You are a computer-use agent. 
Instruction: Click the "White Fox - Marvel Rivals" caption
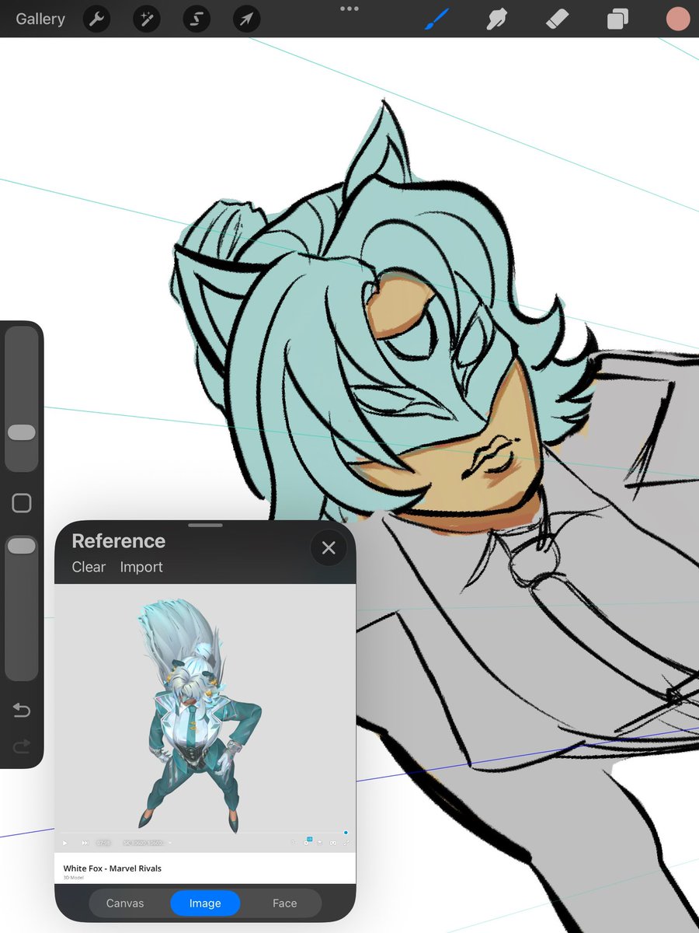pos(113,868)
